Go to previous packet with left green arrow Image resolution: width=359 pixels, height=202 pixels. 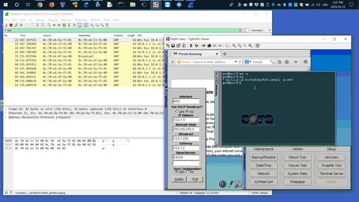(x=54, y=25)
